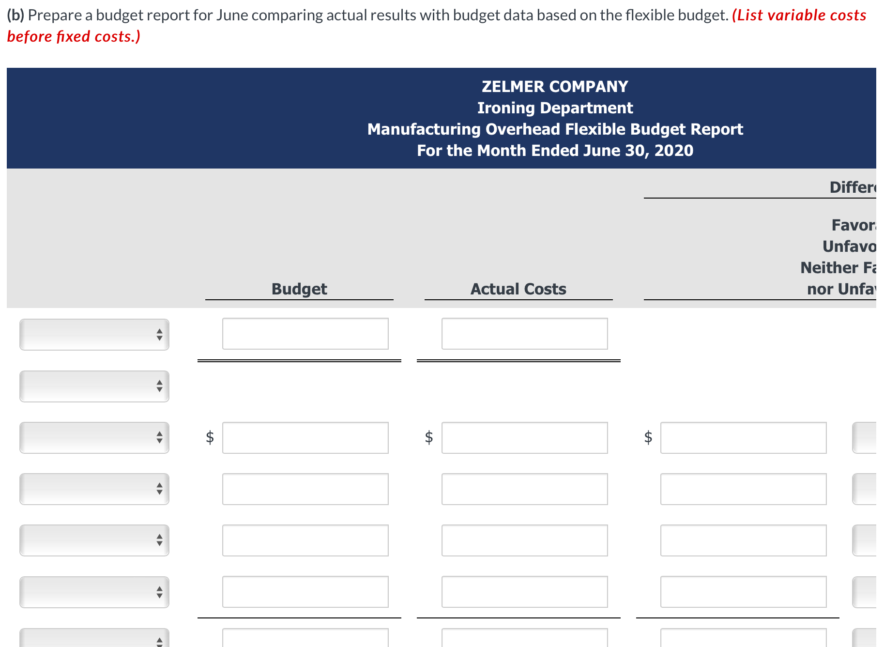Open the first row's label dropdown above the double underline
This screenshot has width=884, height=647.
(x=94, y=334)
